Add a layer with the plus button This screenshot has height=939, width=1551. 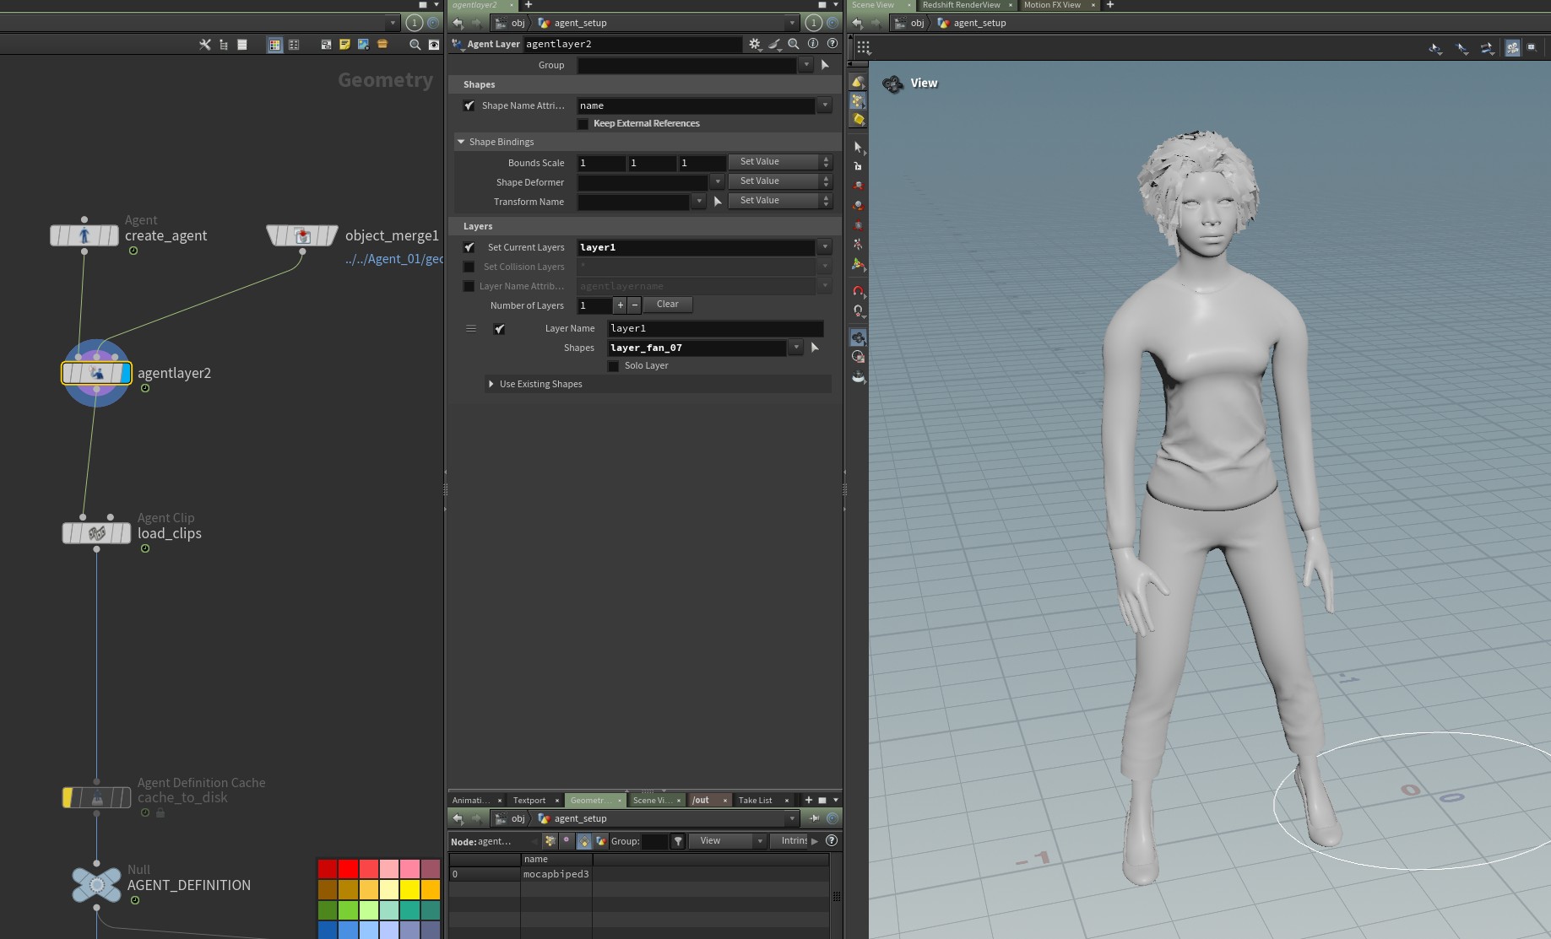coord(620,305)
